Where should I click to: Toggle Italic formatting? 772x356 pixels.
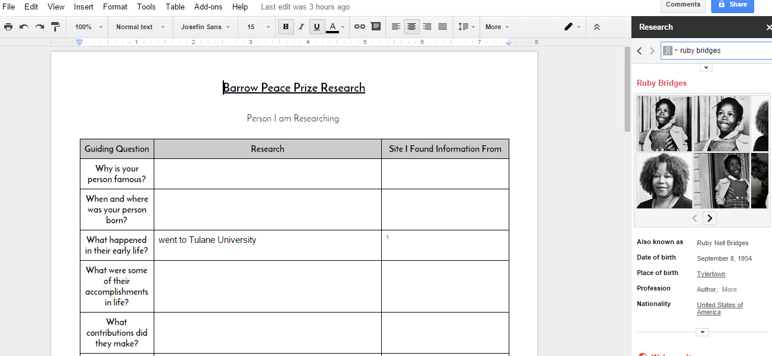pyautogui.click(x=301, y=27)
